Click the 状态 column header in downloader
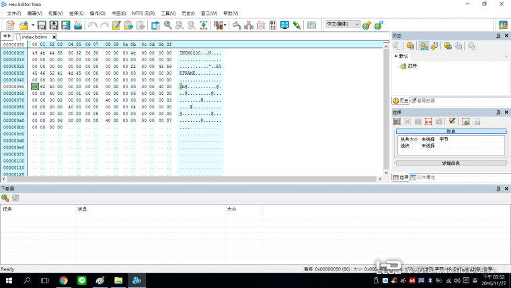The height and width of the screenshot is (288, 511). 150,209
